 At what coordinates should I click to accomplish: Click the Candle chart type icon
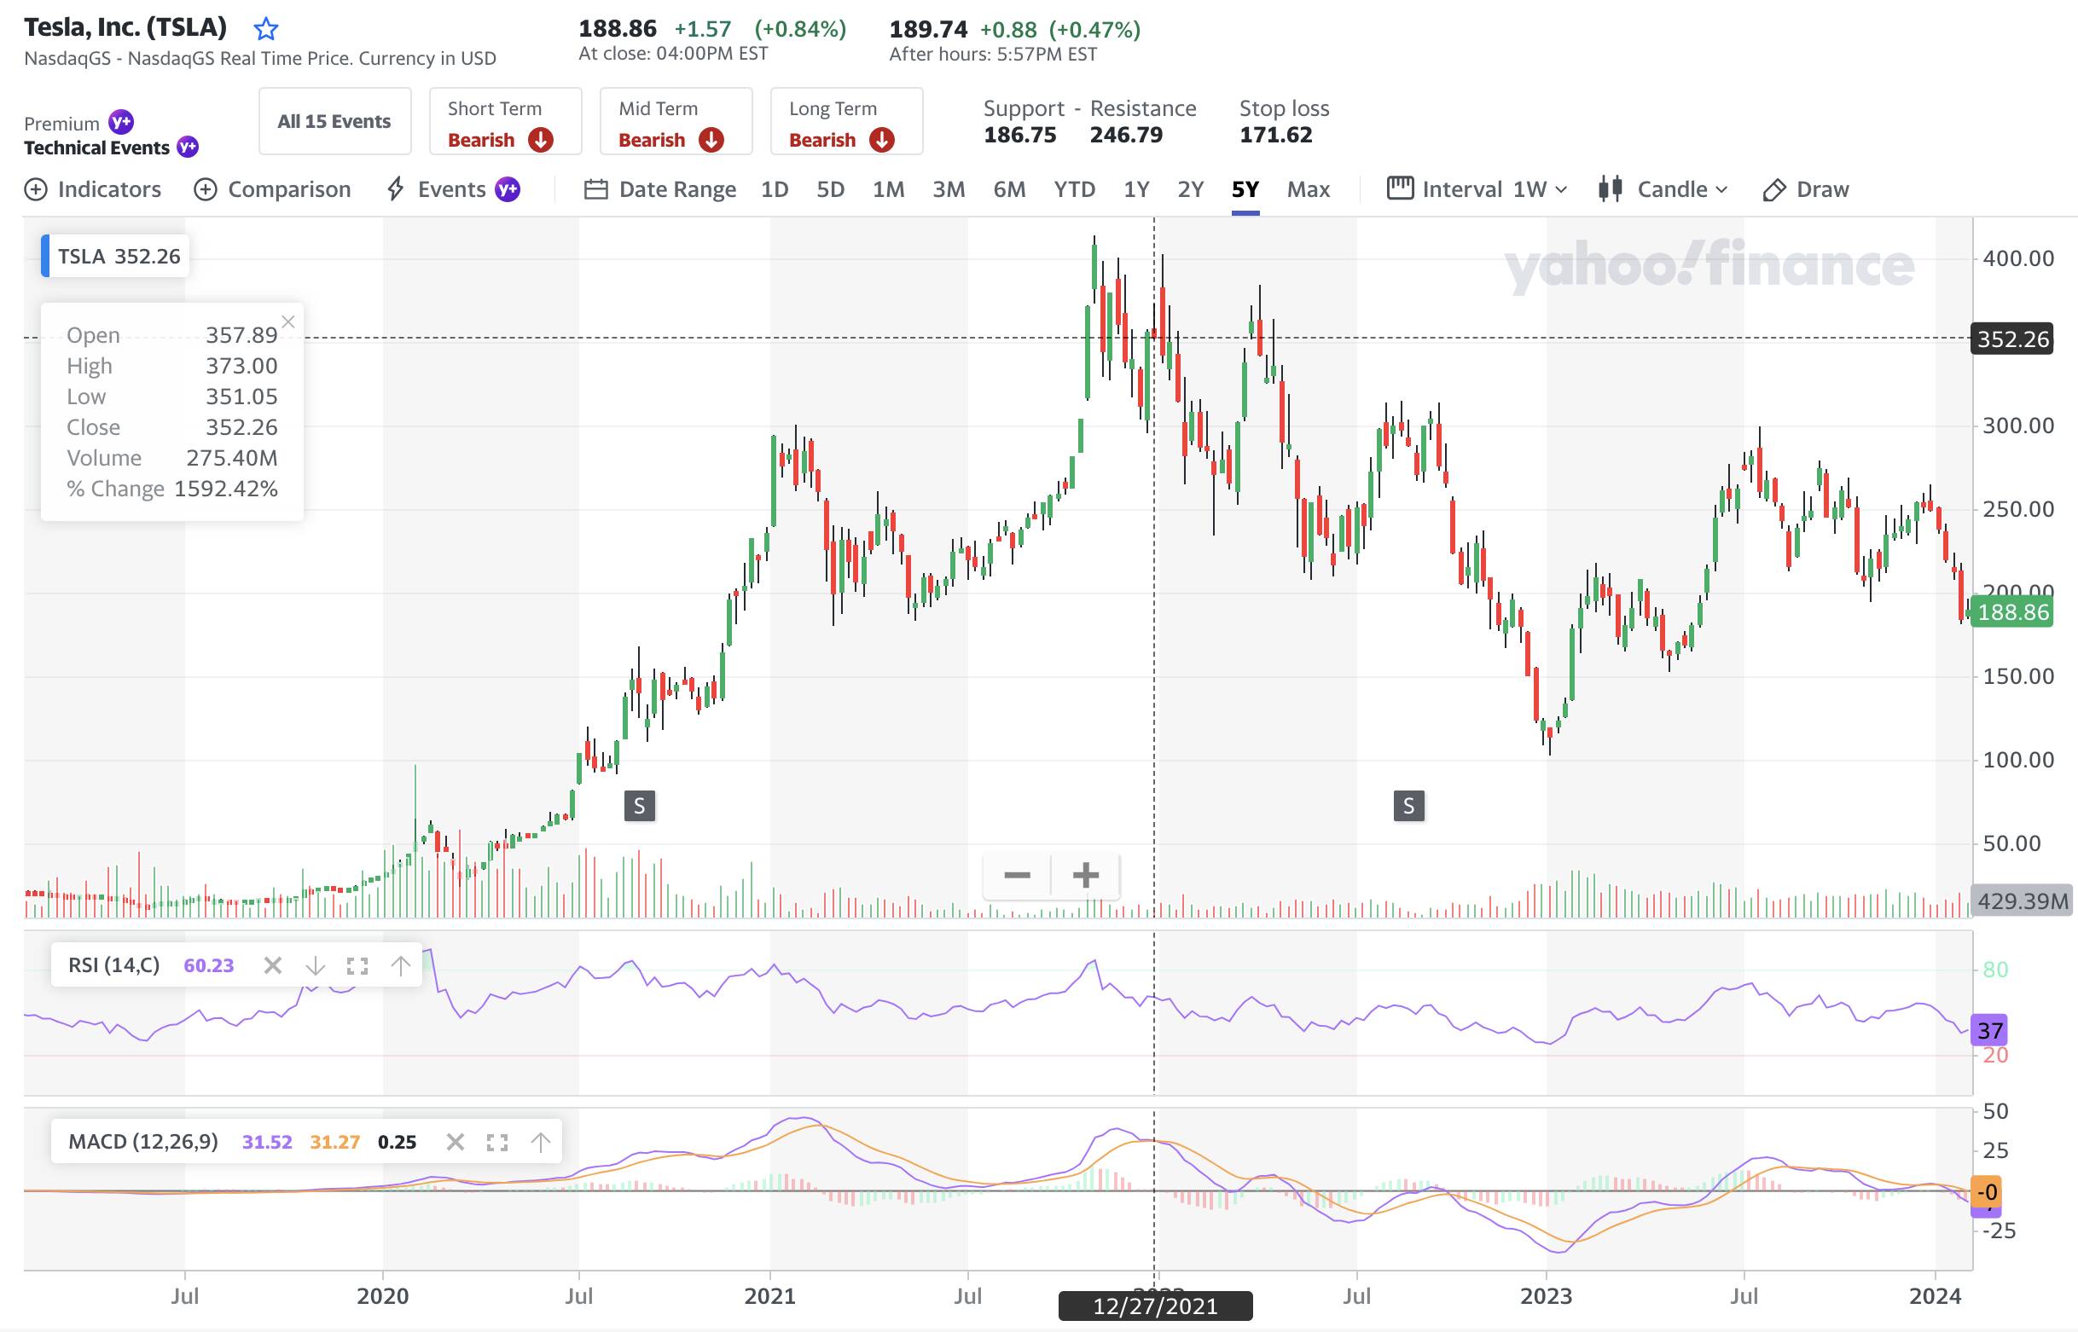pyautogui.click(x=1610, y=188)
